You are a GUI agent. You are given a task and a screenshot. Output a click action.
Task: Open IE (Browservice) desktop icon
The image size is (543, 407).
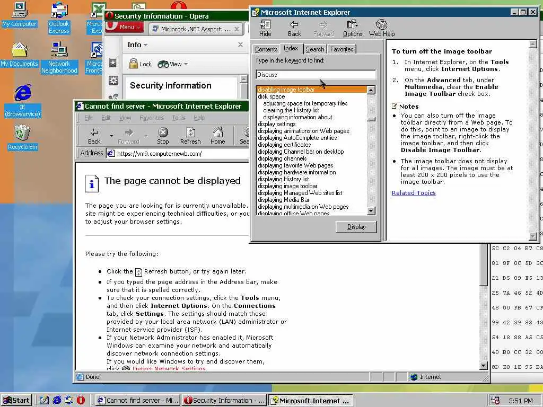pos(22,101)
